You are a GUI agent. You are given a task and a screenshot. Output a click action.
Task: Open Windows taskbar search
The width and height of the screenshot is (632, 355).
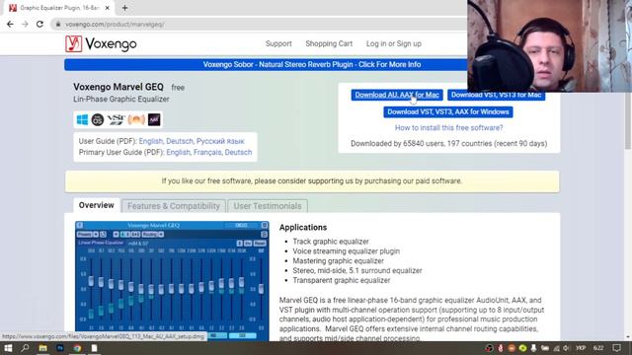point(25,348)
